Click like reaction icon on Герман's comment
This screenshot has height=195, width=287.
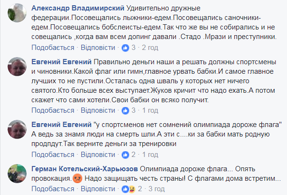coord(125,189)
